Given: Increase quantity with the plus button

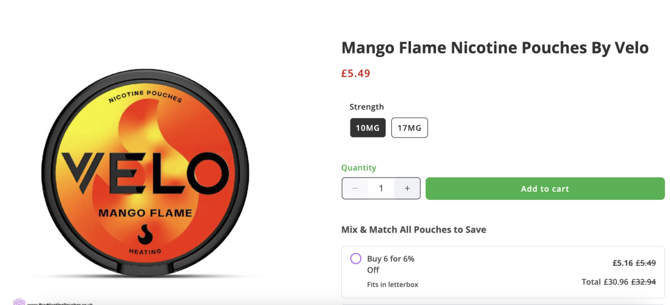Looking at the screenshot, I should tap(407, 188).
